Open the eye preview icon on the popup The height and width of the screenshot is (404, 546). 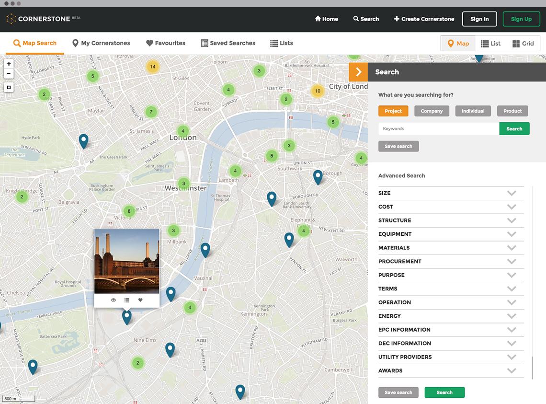pos(113,300)
